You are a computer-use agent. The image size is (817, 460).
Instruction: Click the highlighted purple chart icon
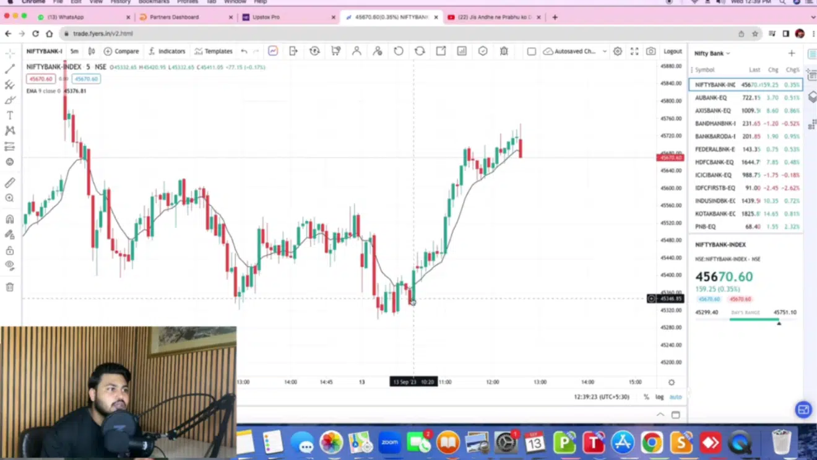(273, 51)
